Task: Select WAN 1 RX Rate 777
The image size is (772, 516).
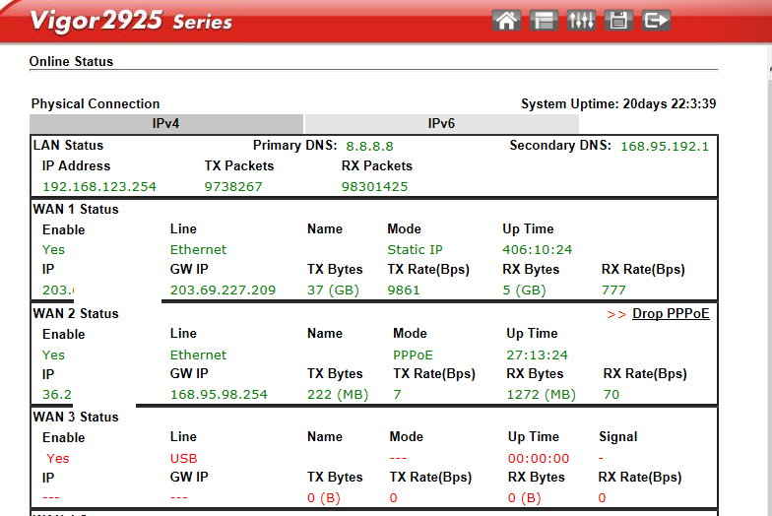Action: click(x=613, y=290)
